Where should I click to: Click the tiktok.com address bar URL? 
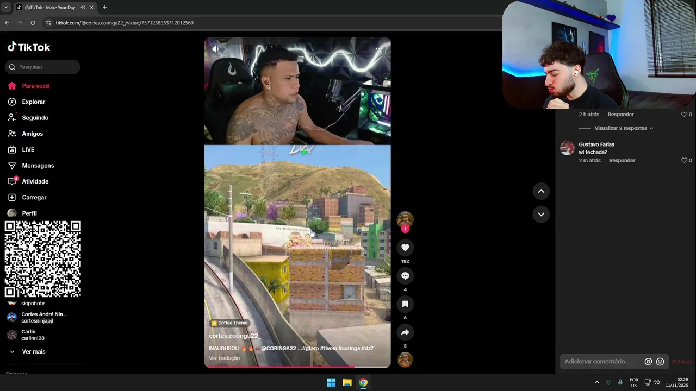point(125,23)
